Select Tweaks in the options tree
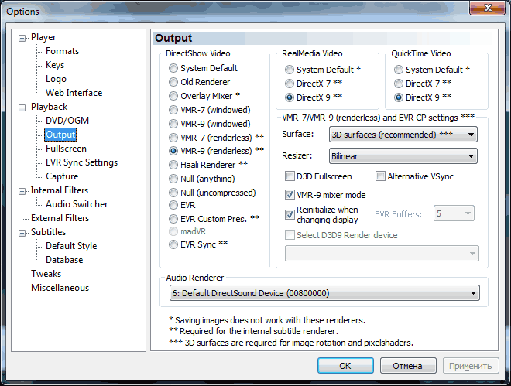This screenshot has width=511, height=386. click(46, 274)
